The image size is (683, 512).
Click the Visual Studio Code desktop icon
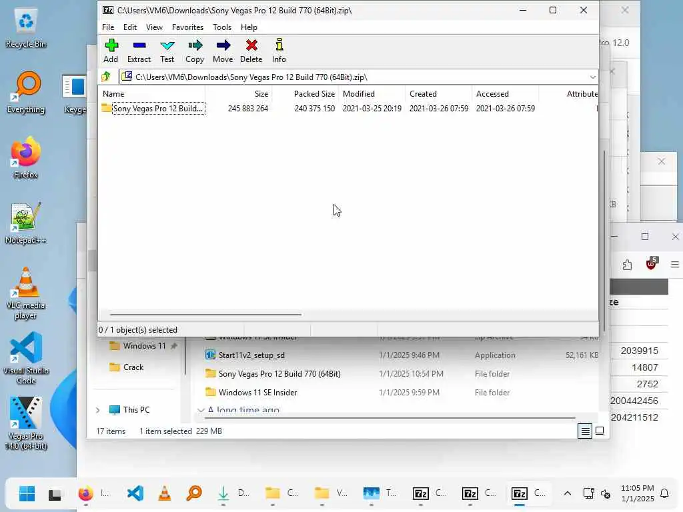26,359
